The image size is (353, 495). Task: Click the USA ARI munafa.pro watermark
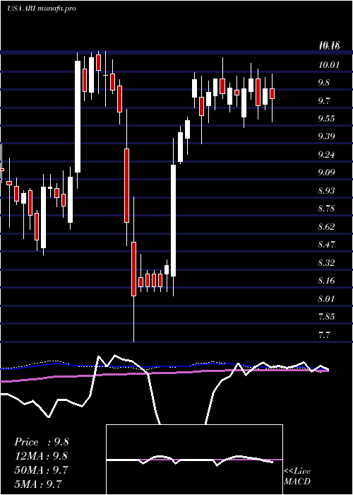41,8
